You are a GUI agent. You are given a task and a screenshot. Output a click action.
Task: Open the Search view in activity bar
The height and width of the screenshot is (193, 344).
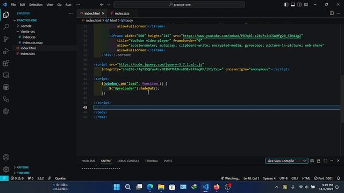pyautogui.click(x=6, y=27)
